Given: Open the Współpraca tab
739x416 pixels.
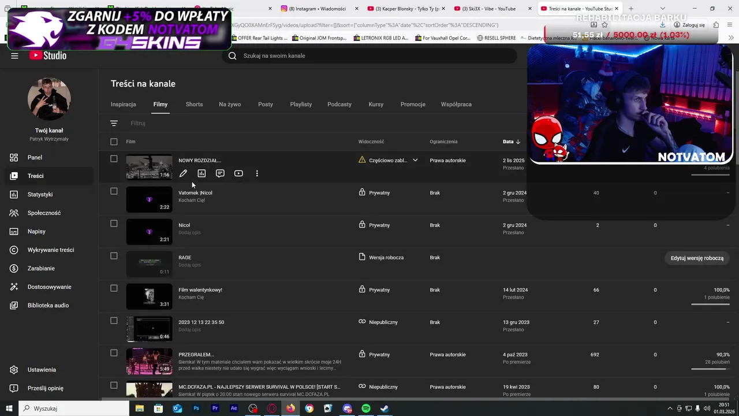Looking at the screenshot, I should (x=456, y=105).
